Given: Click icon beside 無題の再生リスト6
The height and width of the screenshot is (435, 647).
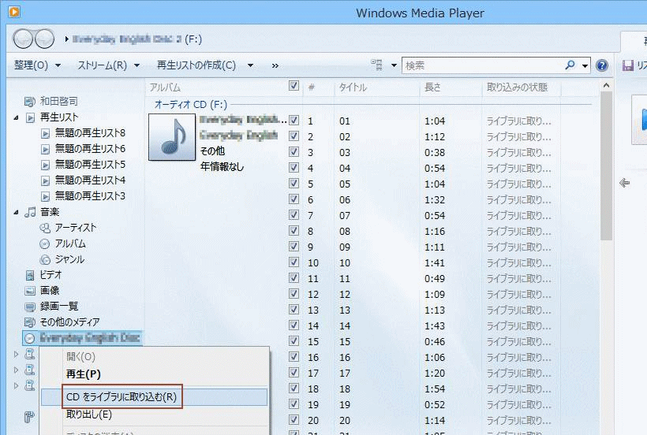Looking at the screenshot, I should coord(45,149).
